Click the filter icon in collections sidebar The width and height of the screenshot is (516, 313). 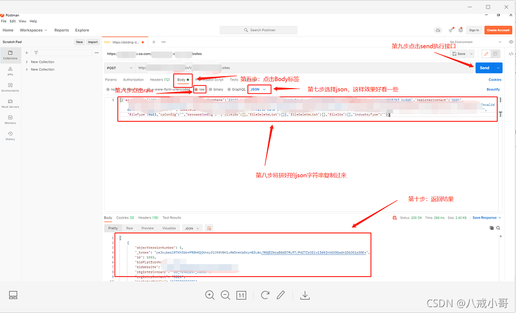[x=36, y=53]
